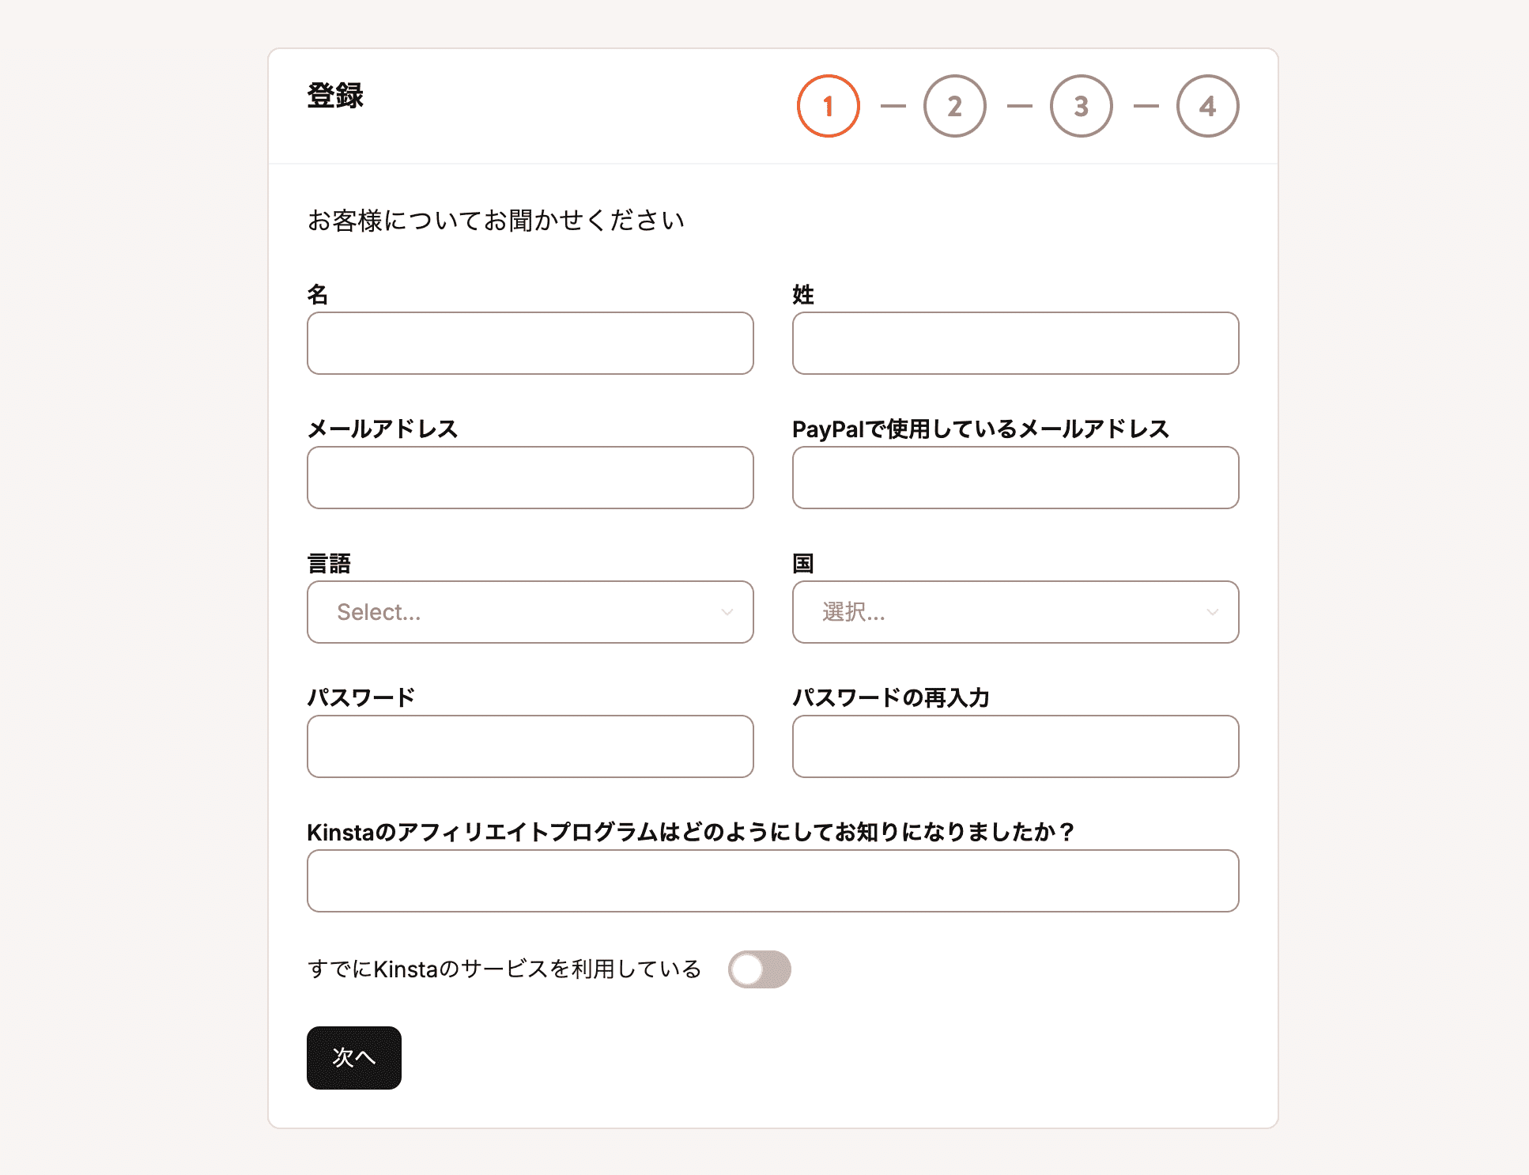Open the 言語 Select dropdown
Image resolution: width=1529 pixels, height=1175 pixels.
530,612
